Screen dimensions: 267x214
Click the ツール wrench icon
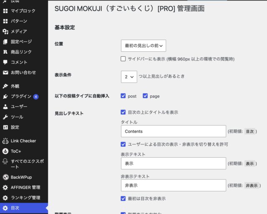[x=5, y=117]
